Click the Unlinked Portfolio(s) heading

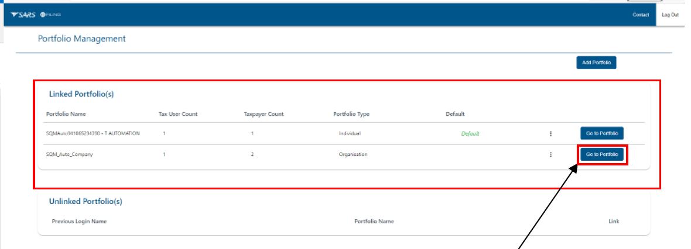click(x=85, y=202)
